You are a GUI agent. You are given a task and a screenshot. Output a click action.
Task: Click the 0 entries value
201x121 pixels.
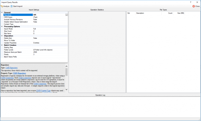36,43
